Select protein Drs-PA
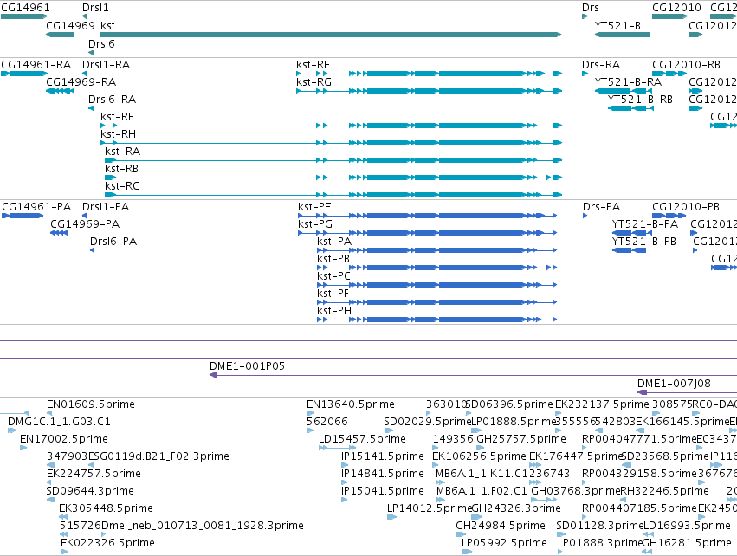Image resolution: width=737 pixels, height=556 pixels. pyautogui.click(x=602, y=207)
